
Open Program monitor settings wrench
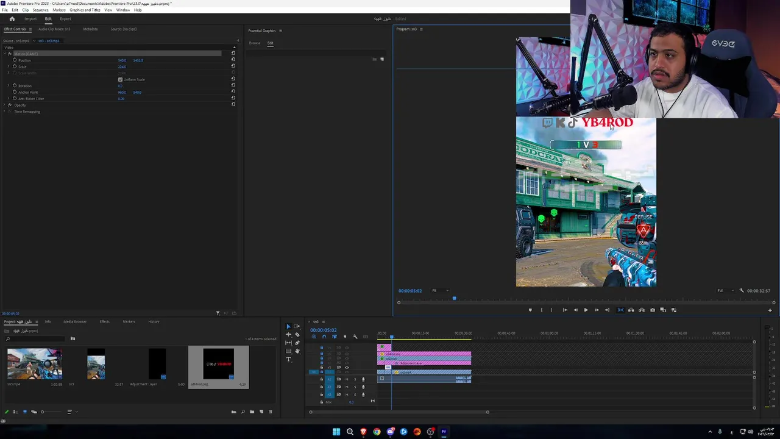coord(742,291)
